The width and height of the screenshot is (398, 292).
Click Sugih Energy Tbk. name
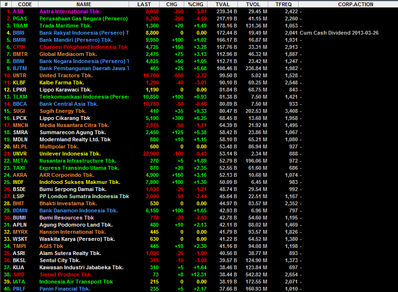[x=63, y=111]
